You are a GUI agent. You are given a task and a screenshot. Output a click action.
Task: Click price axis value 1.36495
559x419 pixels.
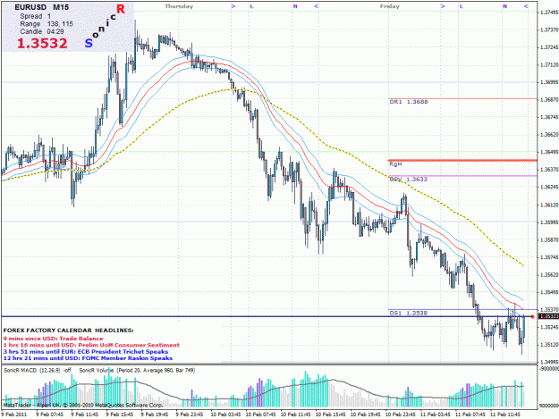(x=549, y=152)
